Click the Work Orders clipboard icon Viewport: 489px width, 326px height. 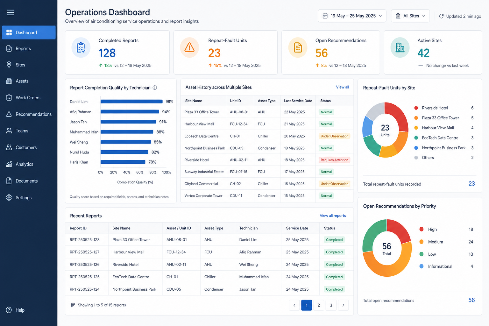[9, 97]
